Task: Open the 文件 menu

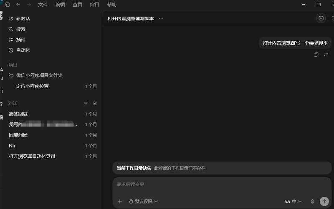Action: click(43, 5)
